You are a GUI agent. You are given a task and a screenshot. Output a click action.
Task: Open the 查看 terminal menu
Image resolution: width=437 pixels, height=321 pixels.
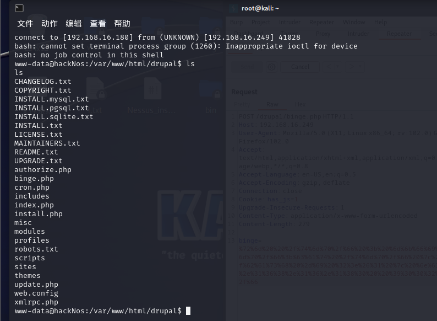click(98, 24)
